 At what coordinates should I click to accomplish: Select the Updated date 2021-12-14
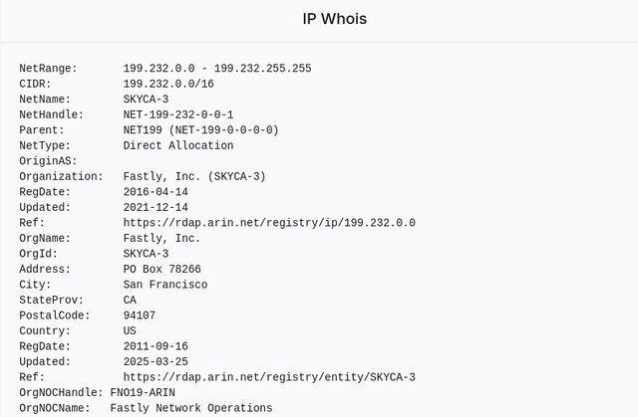(x=156, y=207)
